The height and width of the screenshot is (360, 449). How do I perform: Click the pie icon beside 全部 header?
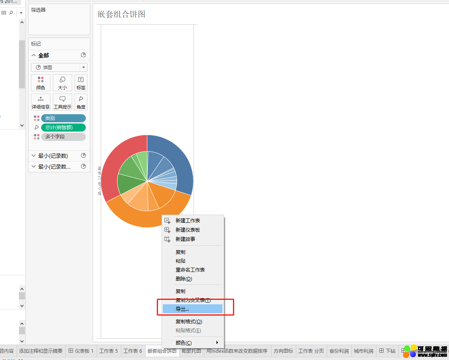(x=83, y=55)
